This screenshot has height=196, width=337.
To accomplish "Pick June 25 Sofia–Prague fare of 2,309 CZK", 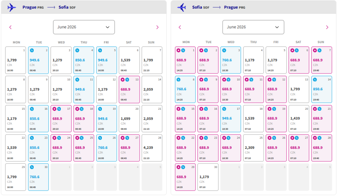I will (x=253, y=148).
